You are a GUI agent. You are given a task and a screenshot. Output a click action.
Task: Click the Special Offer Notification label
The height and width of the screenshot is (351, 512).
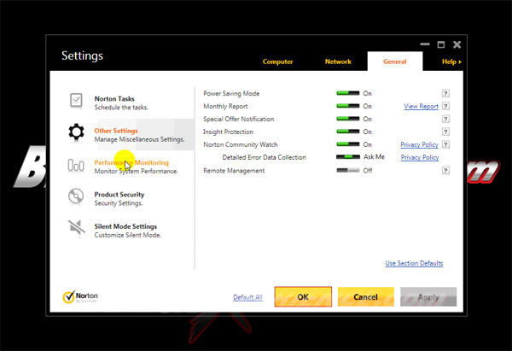(239, 119)
